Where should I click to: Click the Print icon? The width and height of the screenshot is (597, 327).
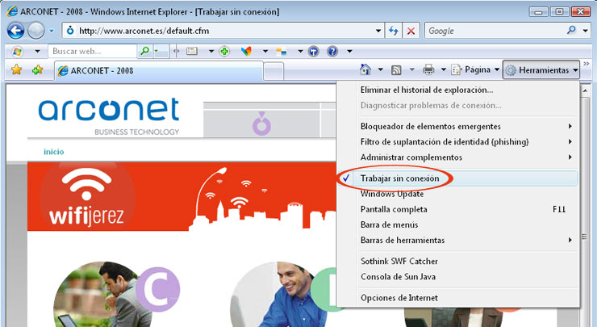tap(428, 69)
